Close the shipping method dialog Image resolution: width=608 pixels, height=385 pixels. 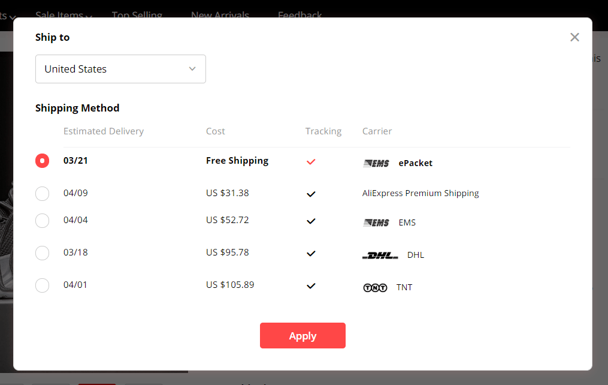[575, 37]
